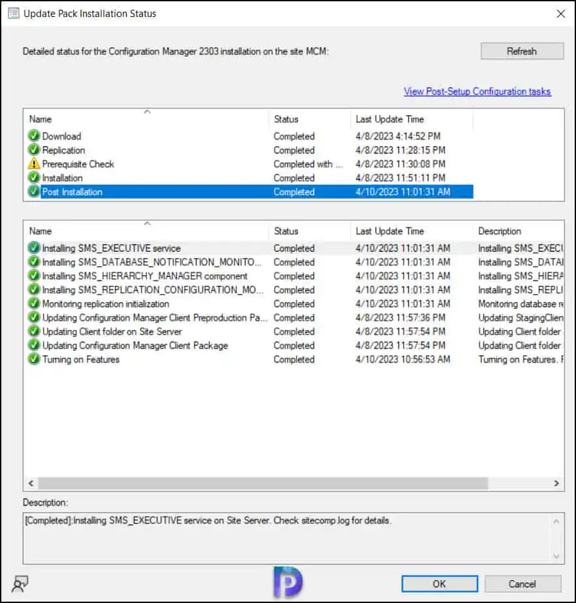Click the check icon for Monitoring replication initialization
The width and height of the screenshot is (576, 603).
34,303
